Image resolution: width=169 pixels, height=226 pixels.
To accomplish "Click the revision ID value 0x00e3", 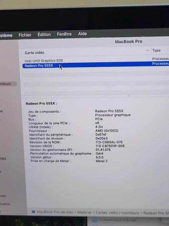I will (x=101, y=138).
